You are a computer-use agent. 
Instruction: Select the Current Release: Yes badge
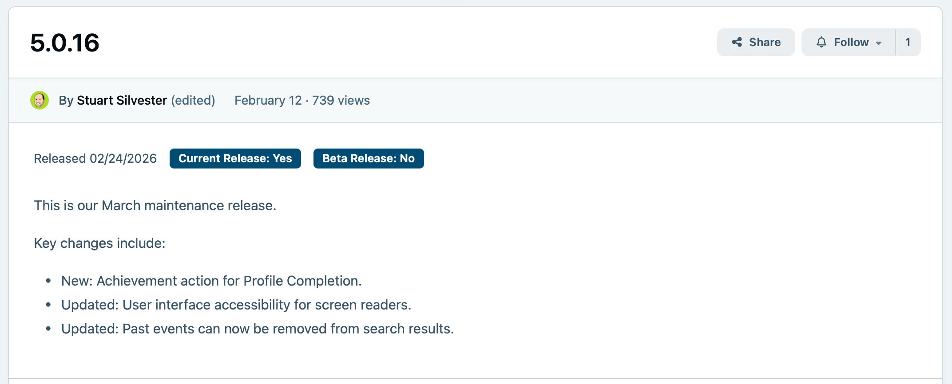click(235, 158)
